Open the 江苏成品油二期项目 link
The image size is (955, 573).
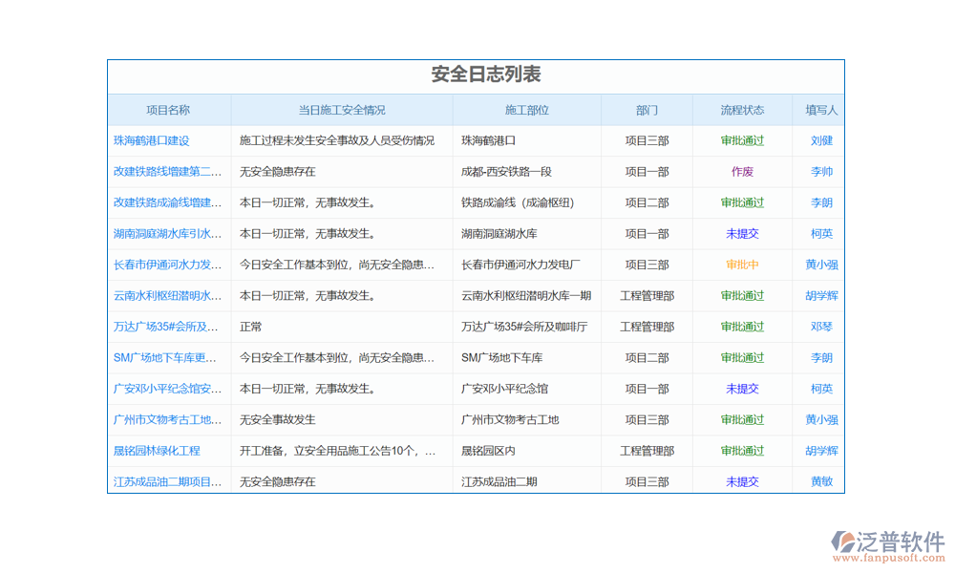[x=168, y=482]
